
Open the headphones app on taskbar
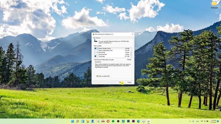click(103, 121)
